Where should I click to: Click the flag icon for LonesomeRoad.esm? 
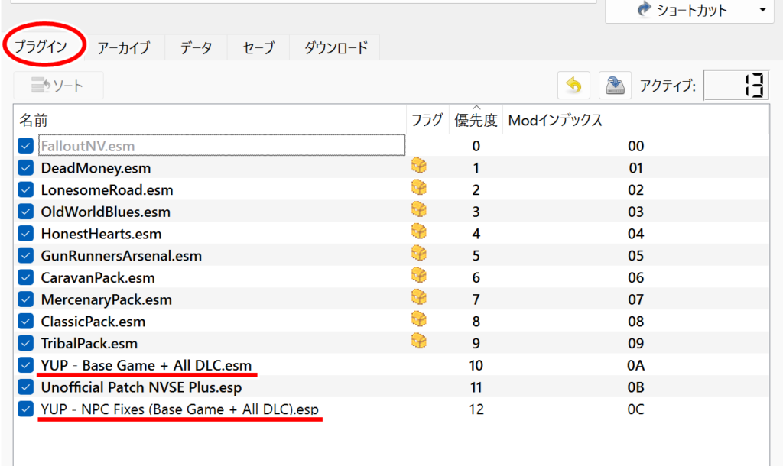tap(418, 188)
